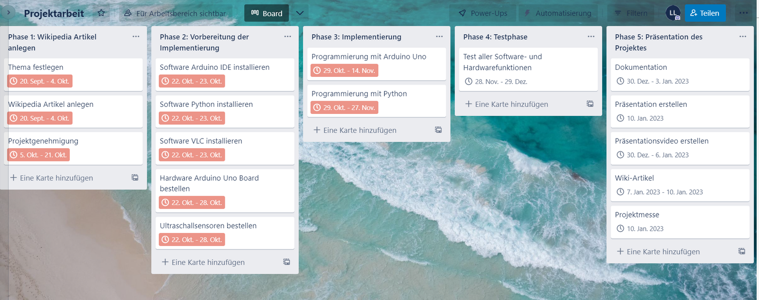Create card from template in Phase 2
This screenshot has width=759, height=300.
(x=287, y=262)
